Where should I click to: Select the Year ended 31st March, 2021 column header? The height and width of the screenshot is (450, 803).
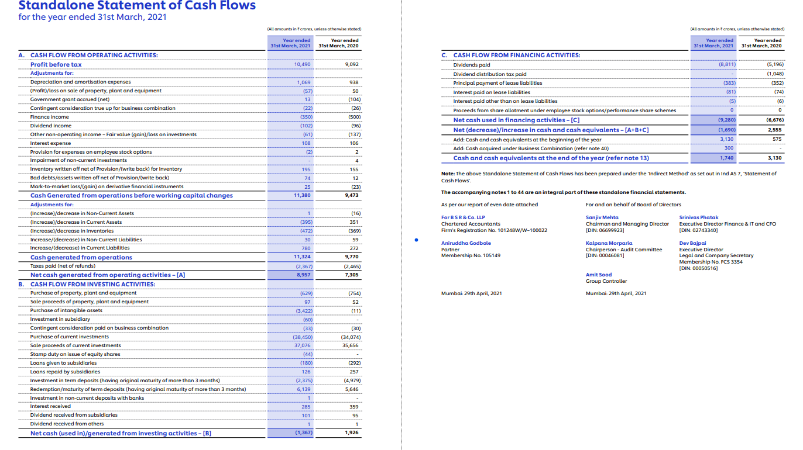[290, 42]
